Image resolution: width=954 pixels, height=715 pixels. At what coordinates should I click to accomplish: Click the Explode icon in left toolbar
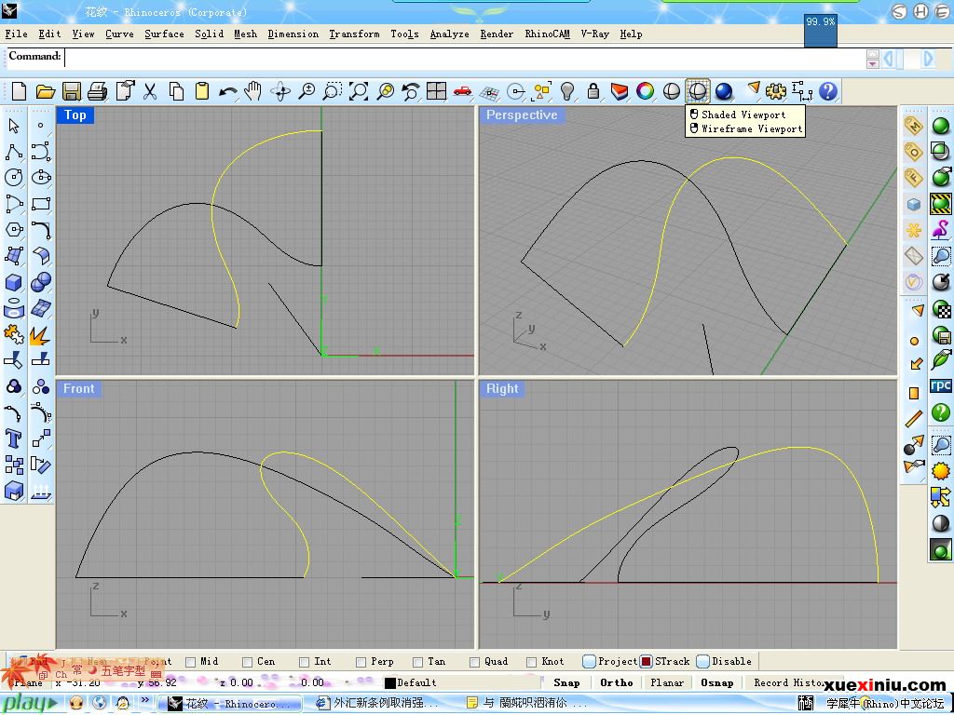(41, 334)
